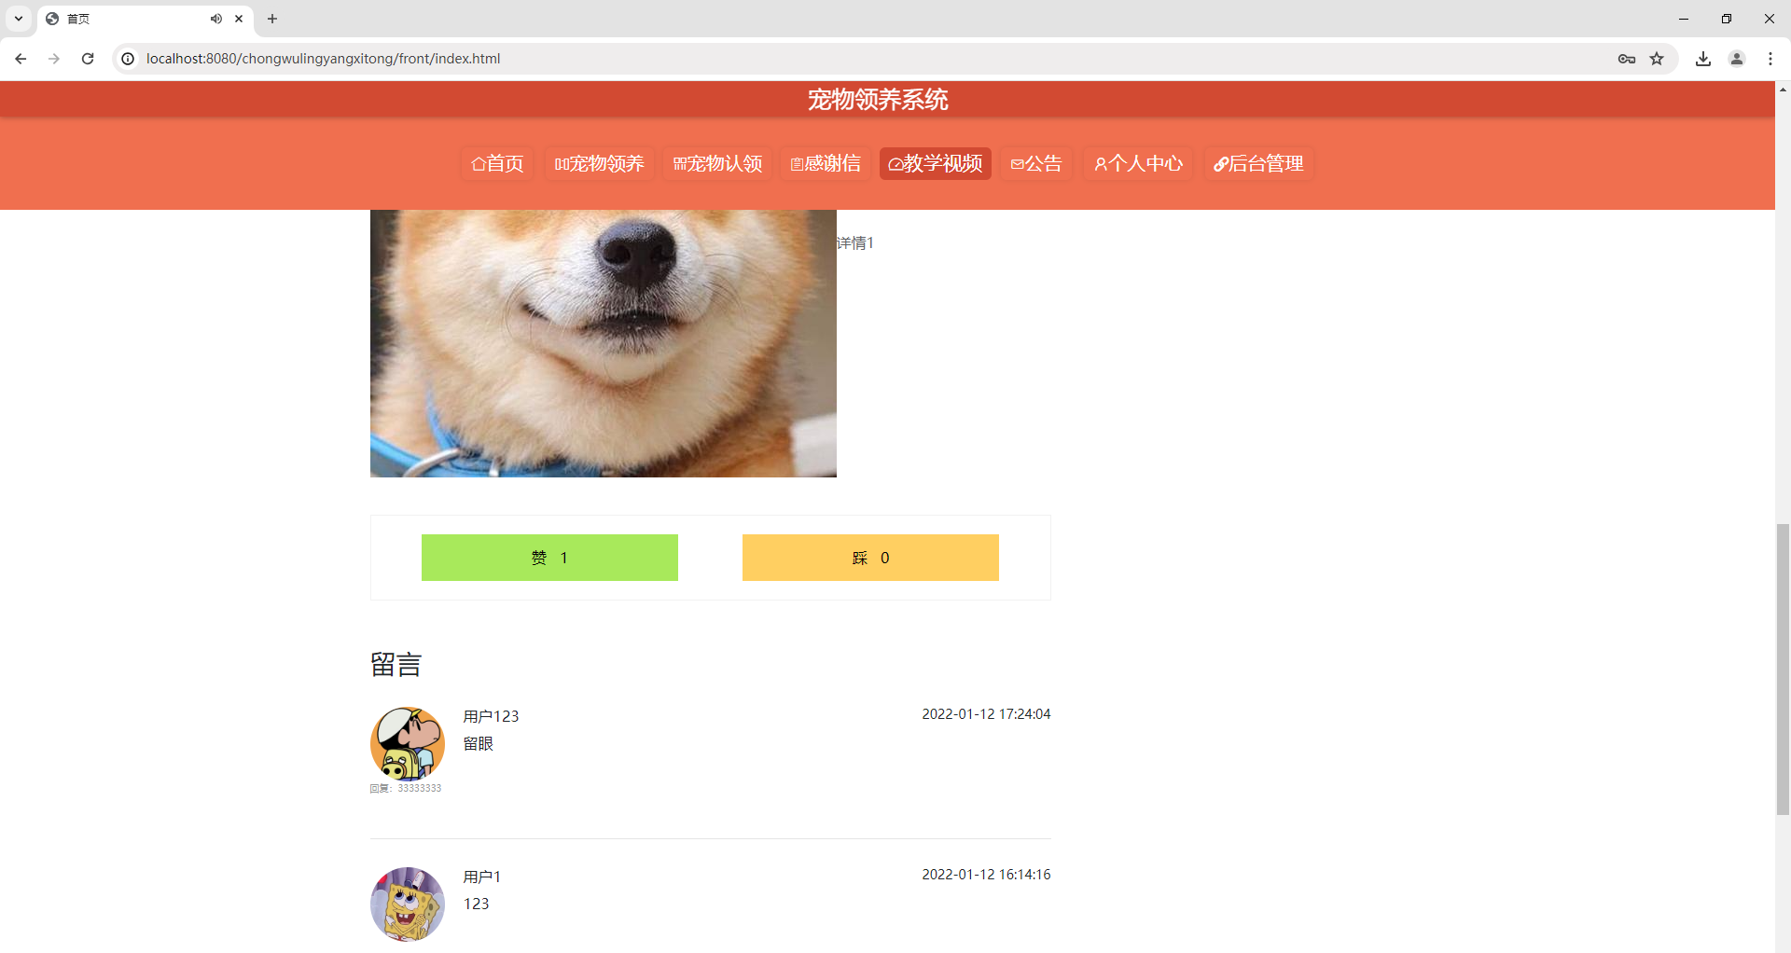Click the username 用户1

point(482,877)
